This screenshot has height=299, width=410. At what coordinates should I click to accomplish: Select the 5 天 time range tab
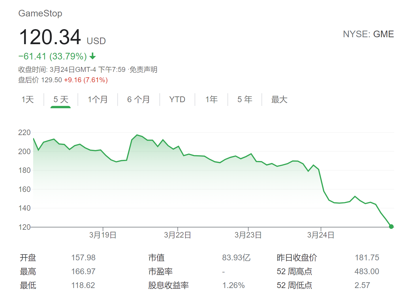tap(61, 100)
